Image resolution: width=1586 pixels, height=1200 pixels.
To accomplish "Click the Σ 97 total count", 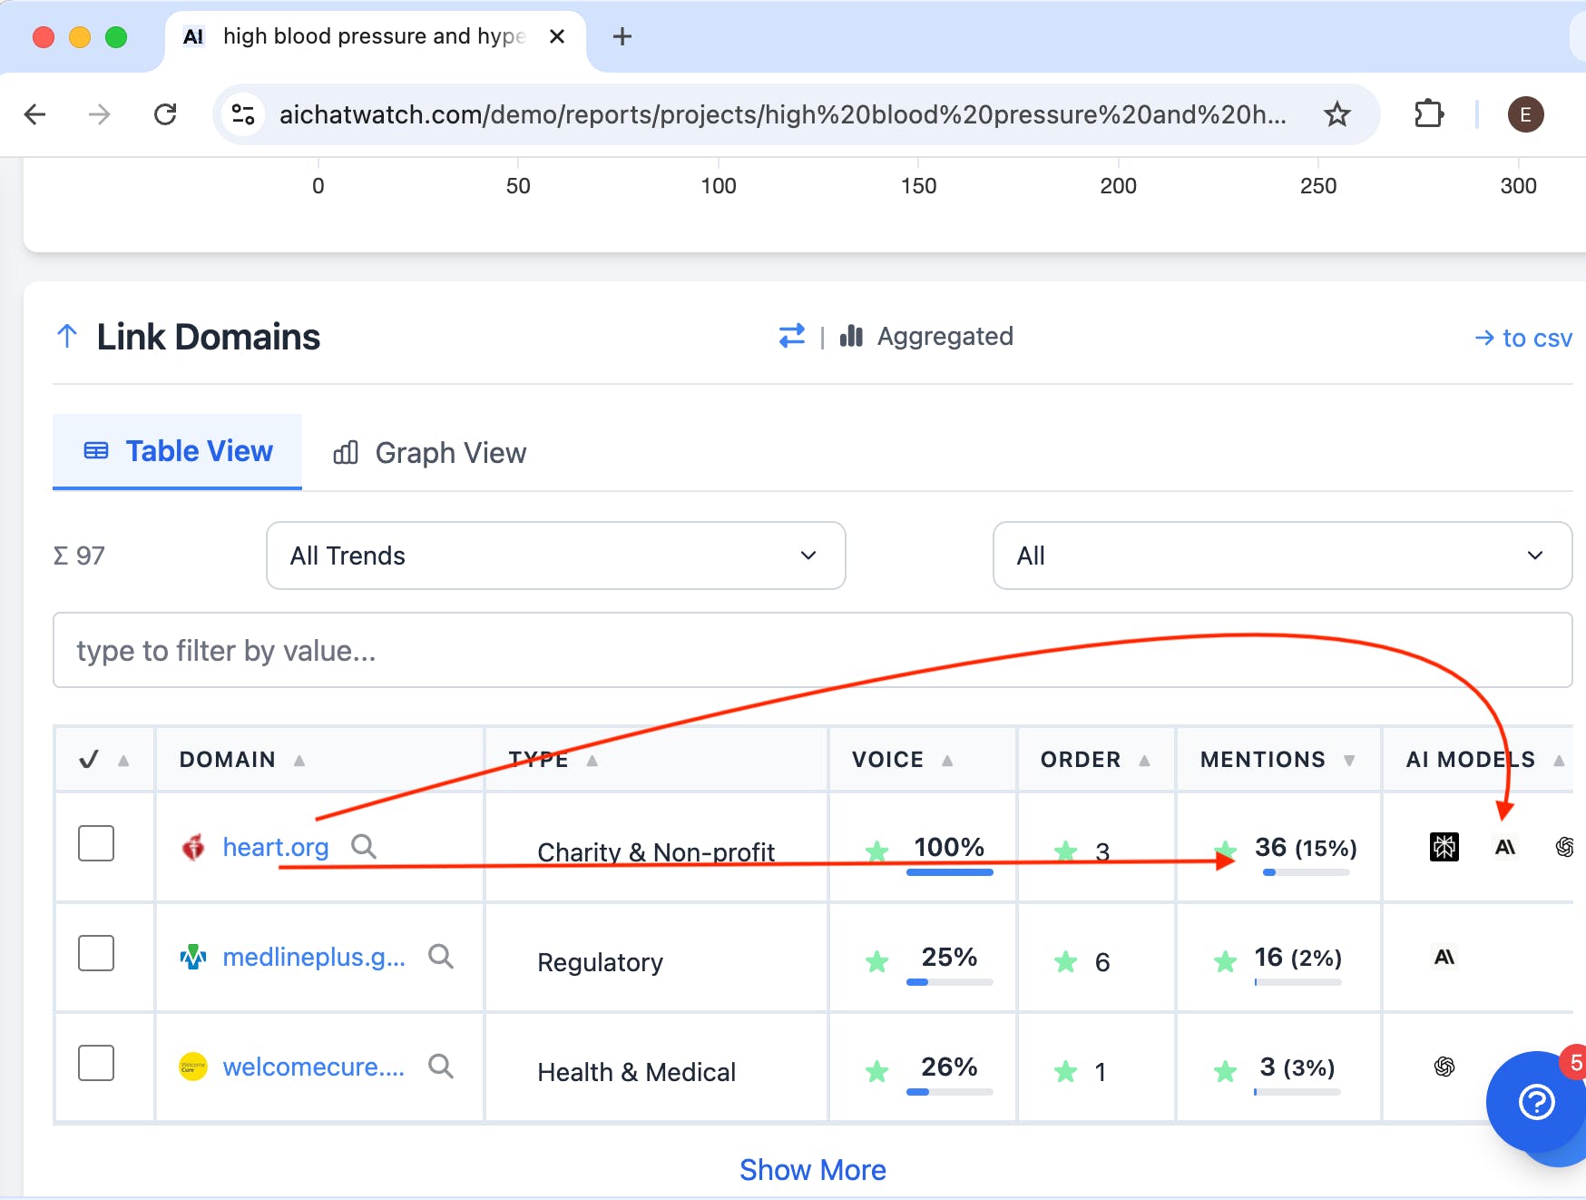I will [80, 556].
